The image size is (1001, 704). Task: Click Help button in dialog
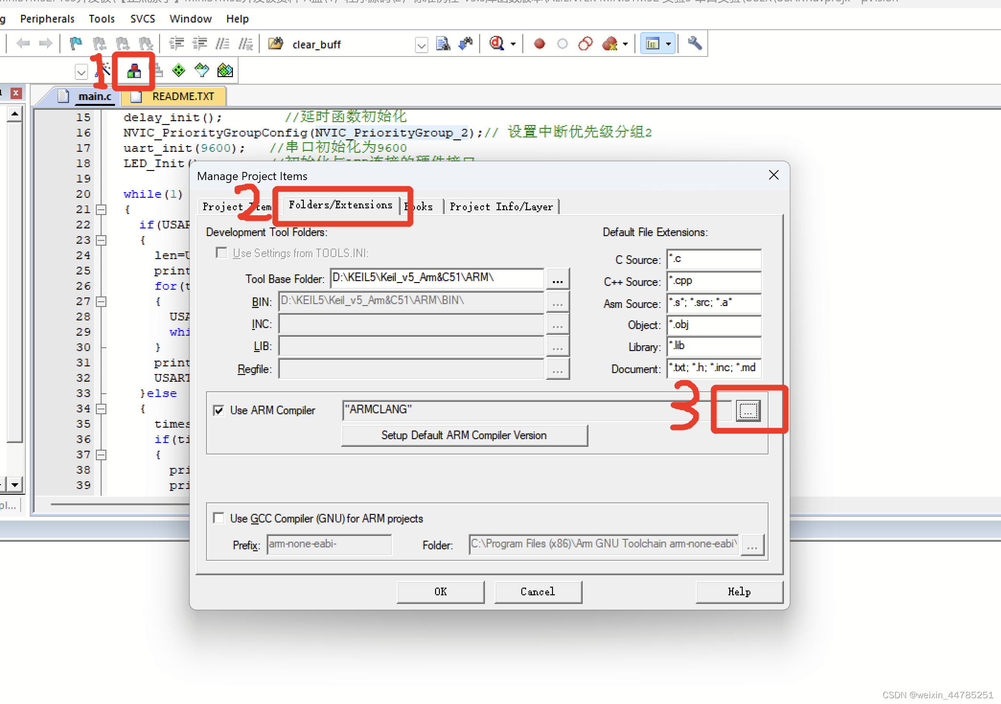pos(739,592)
